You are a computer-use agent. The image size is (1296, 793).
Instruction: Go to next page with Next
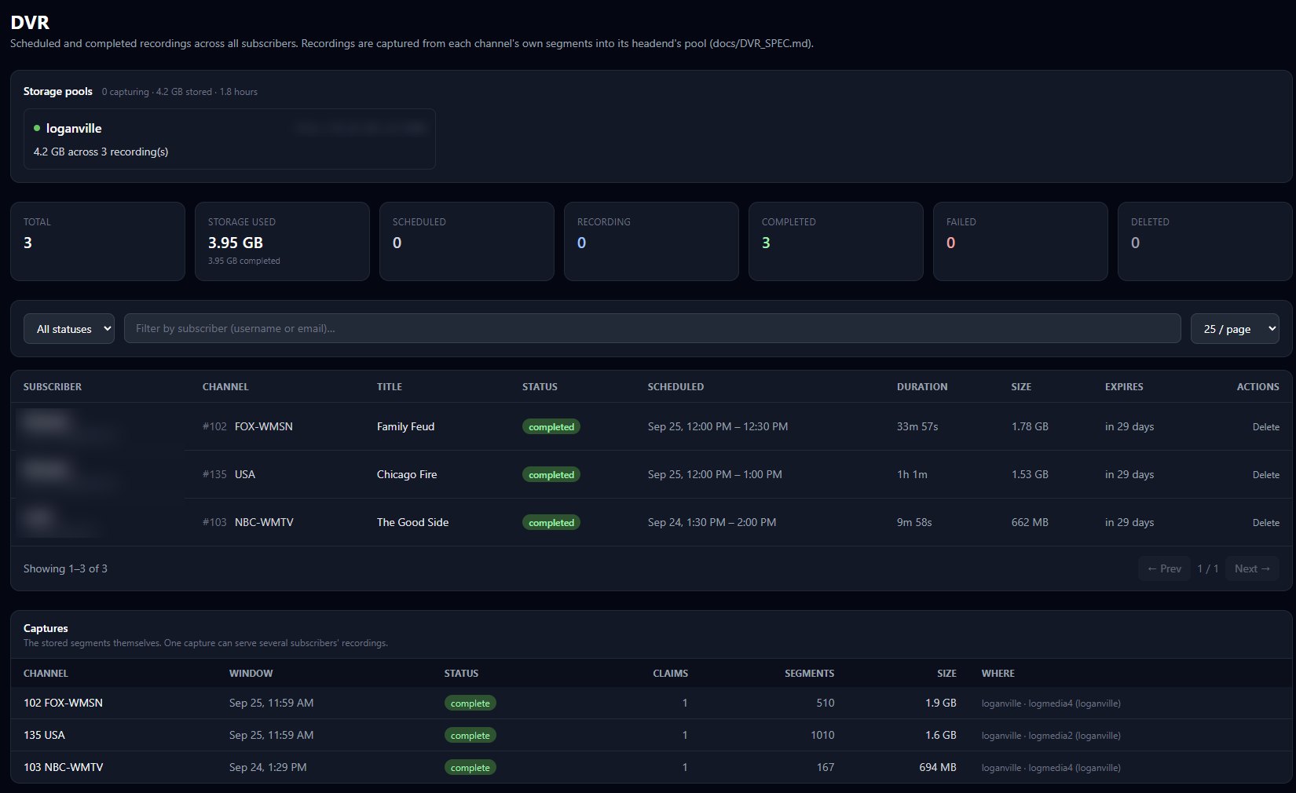pos(1252,568)
